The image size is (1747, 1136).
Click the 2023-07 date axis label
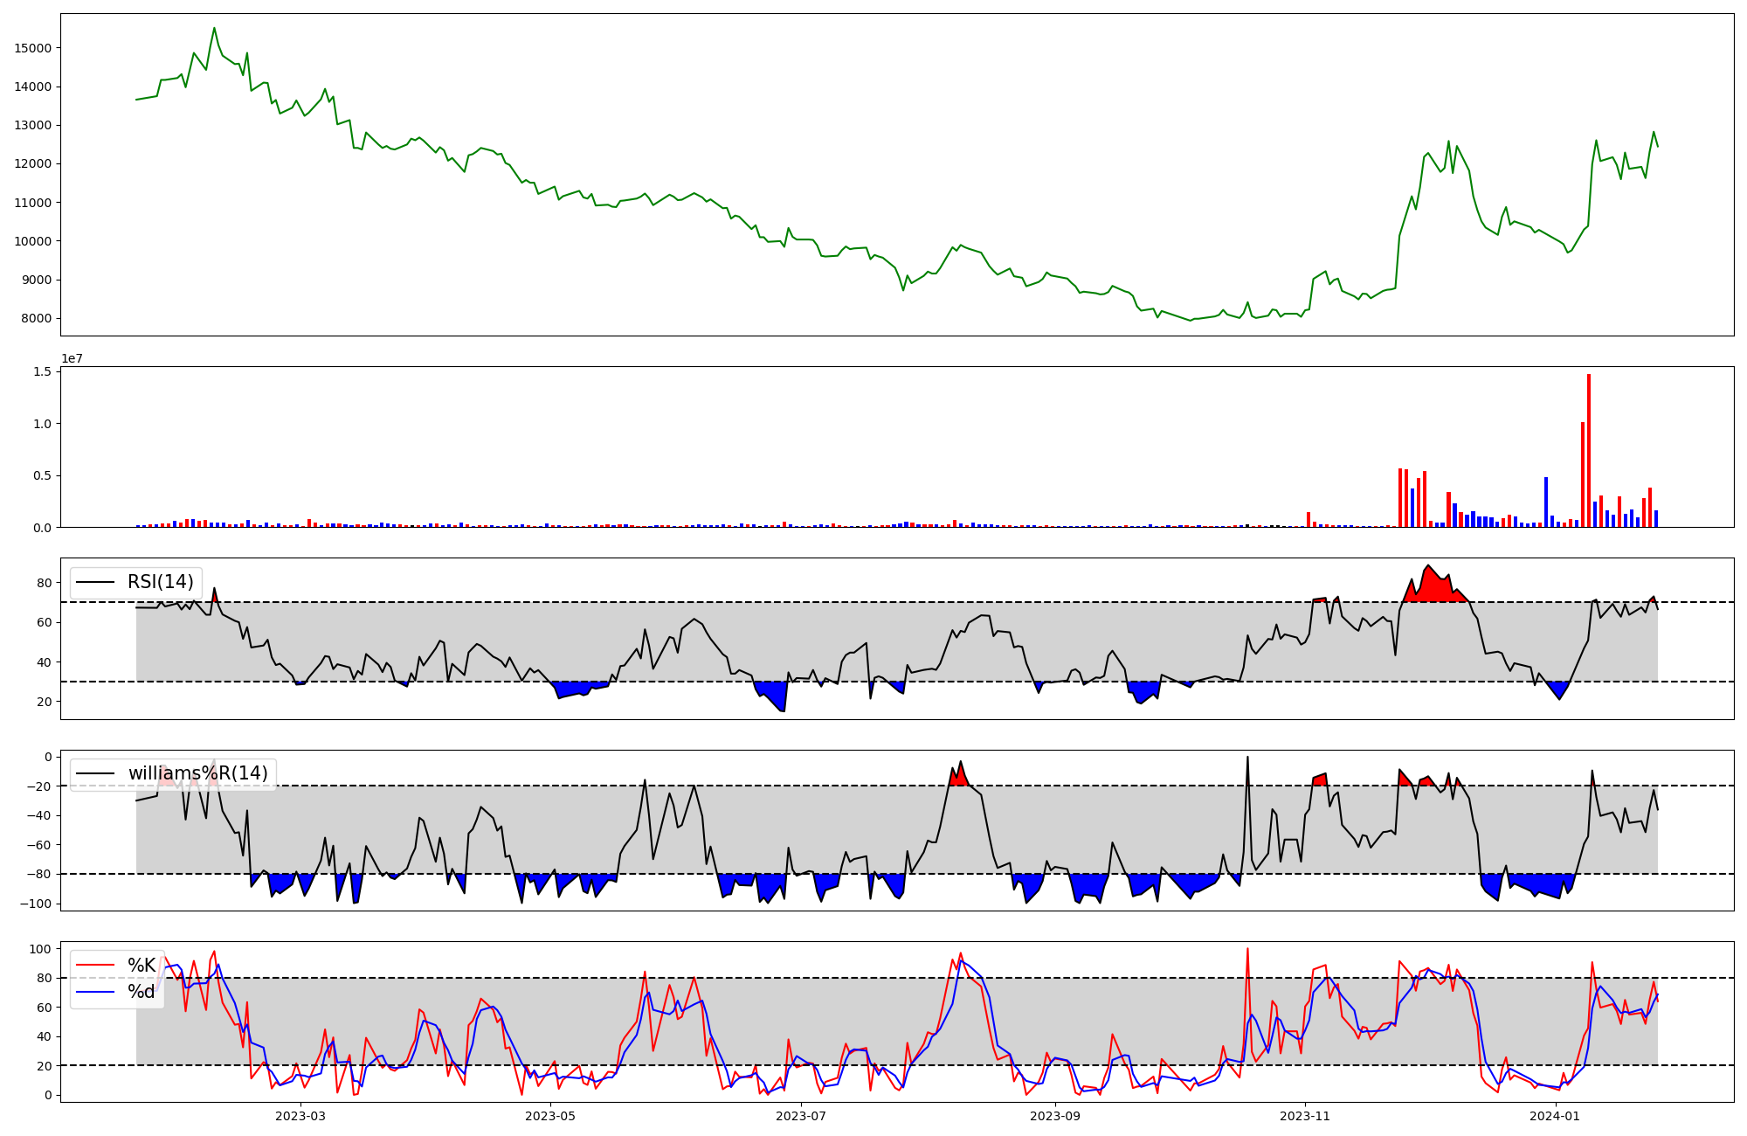coord(801,1116)
